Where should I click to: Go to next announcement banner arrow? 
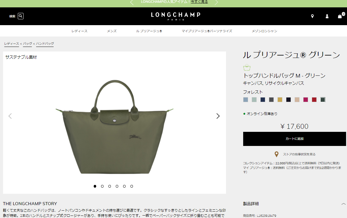pos(216,2)
